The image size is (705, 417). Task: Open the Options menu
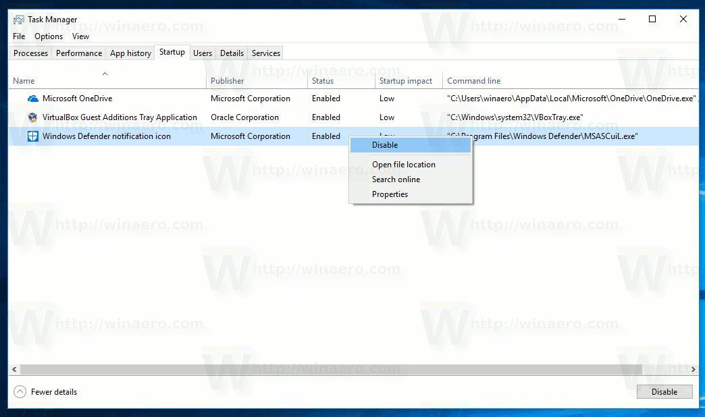[48, 36]
